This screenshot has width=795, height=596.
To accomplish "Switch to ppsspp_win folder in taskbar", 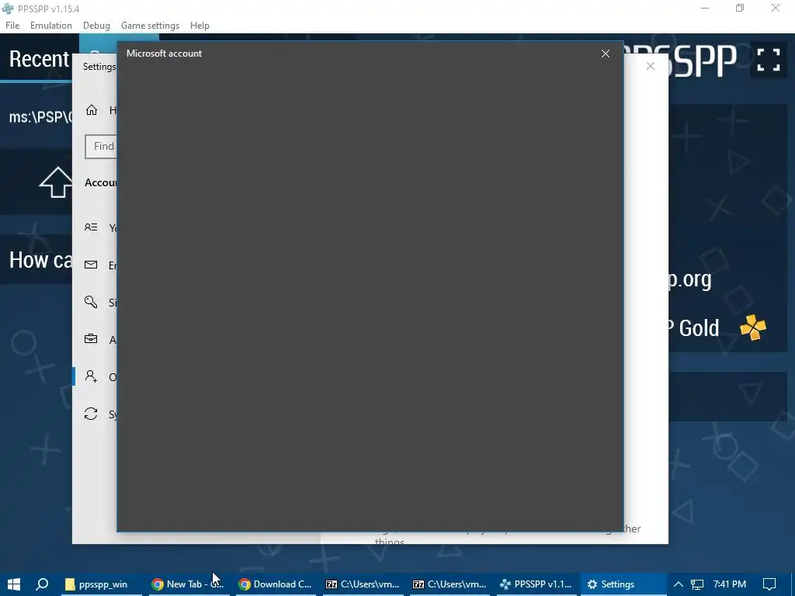I will [100, 584].
